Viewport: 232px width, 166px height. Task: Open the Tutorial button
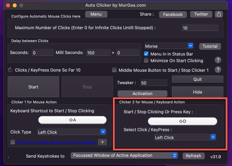[x=210, y=46]
